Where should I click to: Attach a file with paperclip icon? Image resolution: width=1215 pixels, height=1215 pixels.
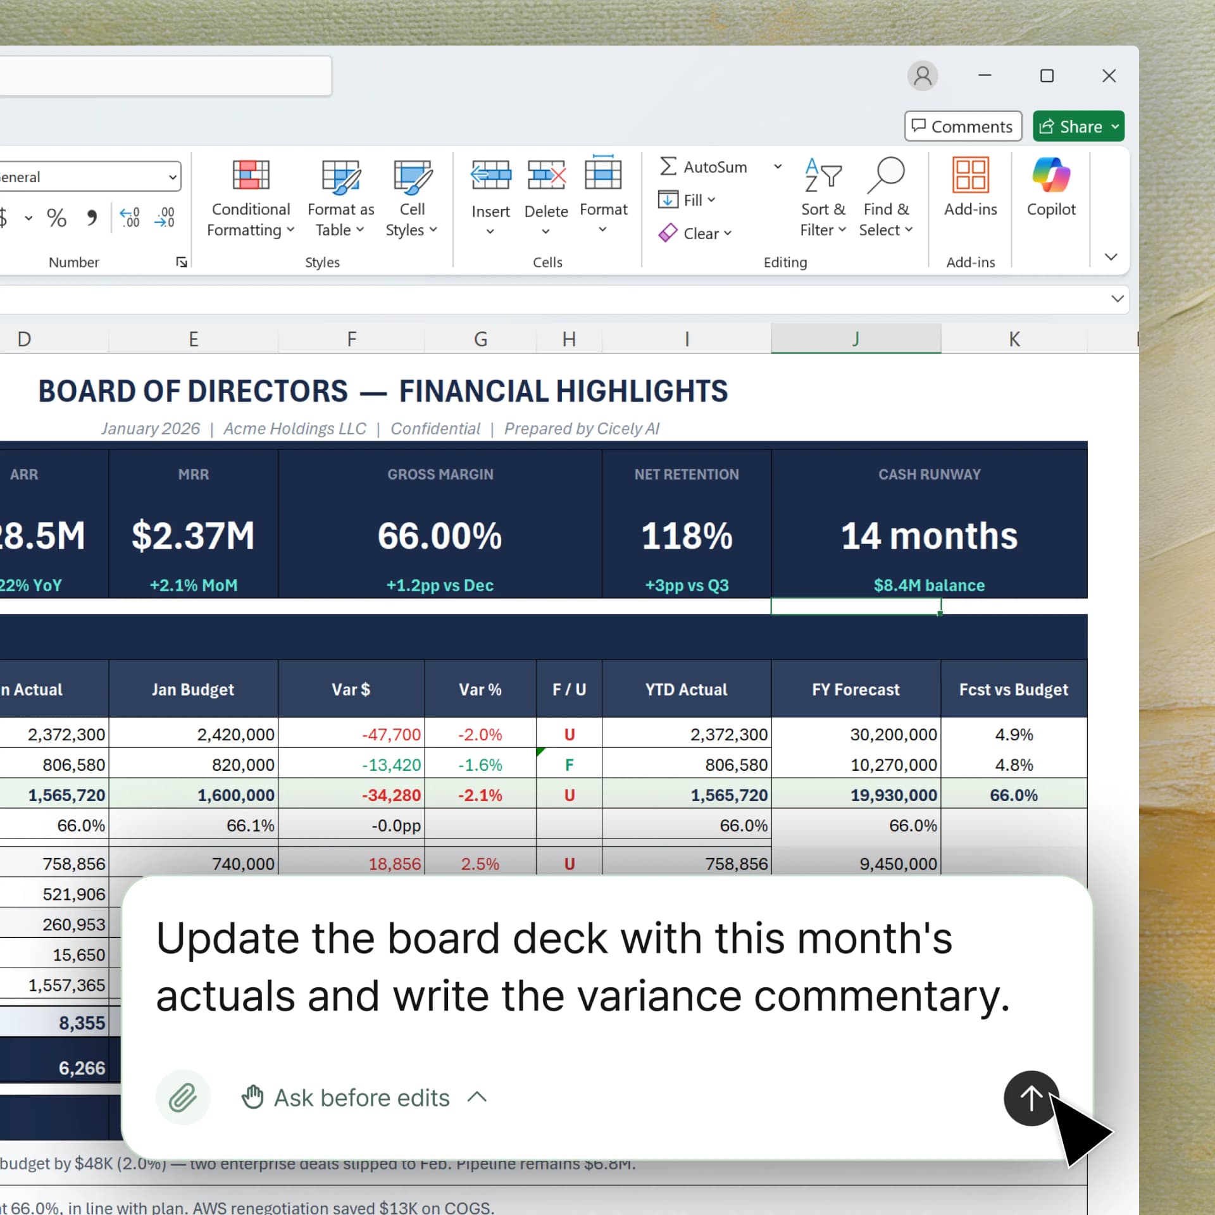[183, 1097]
